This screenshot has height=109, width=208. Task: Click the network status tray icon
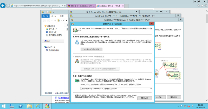[x=185, y=106]
